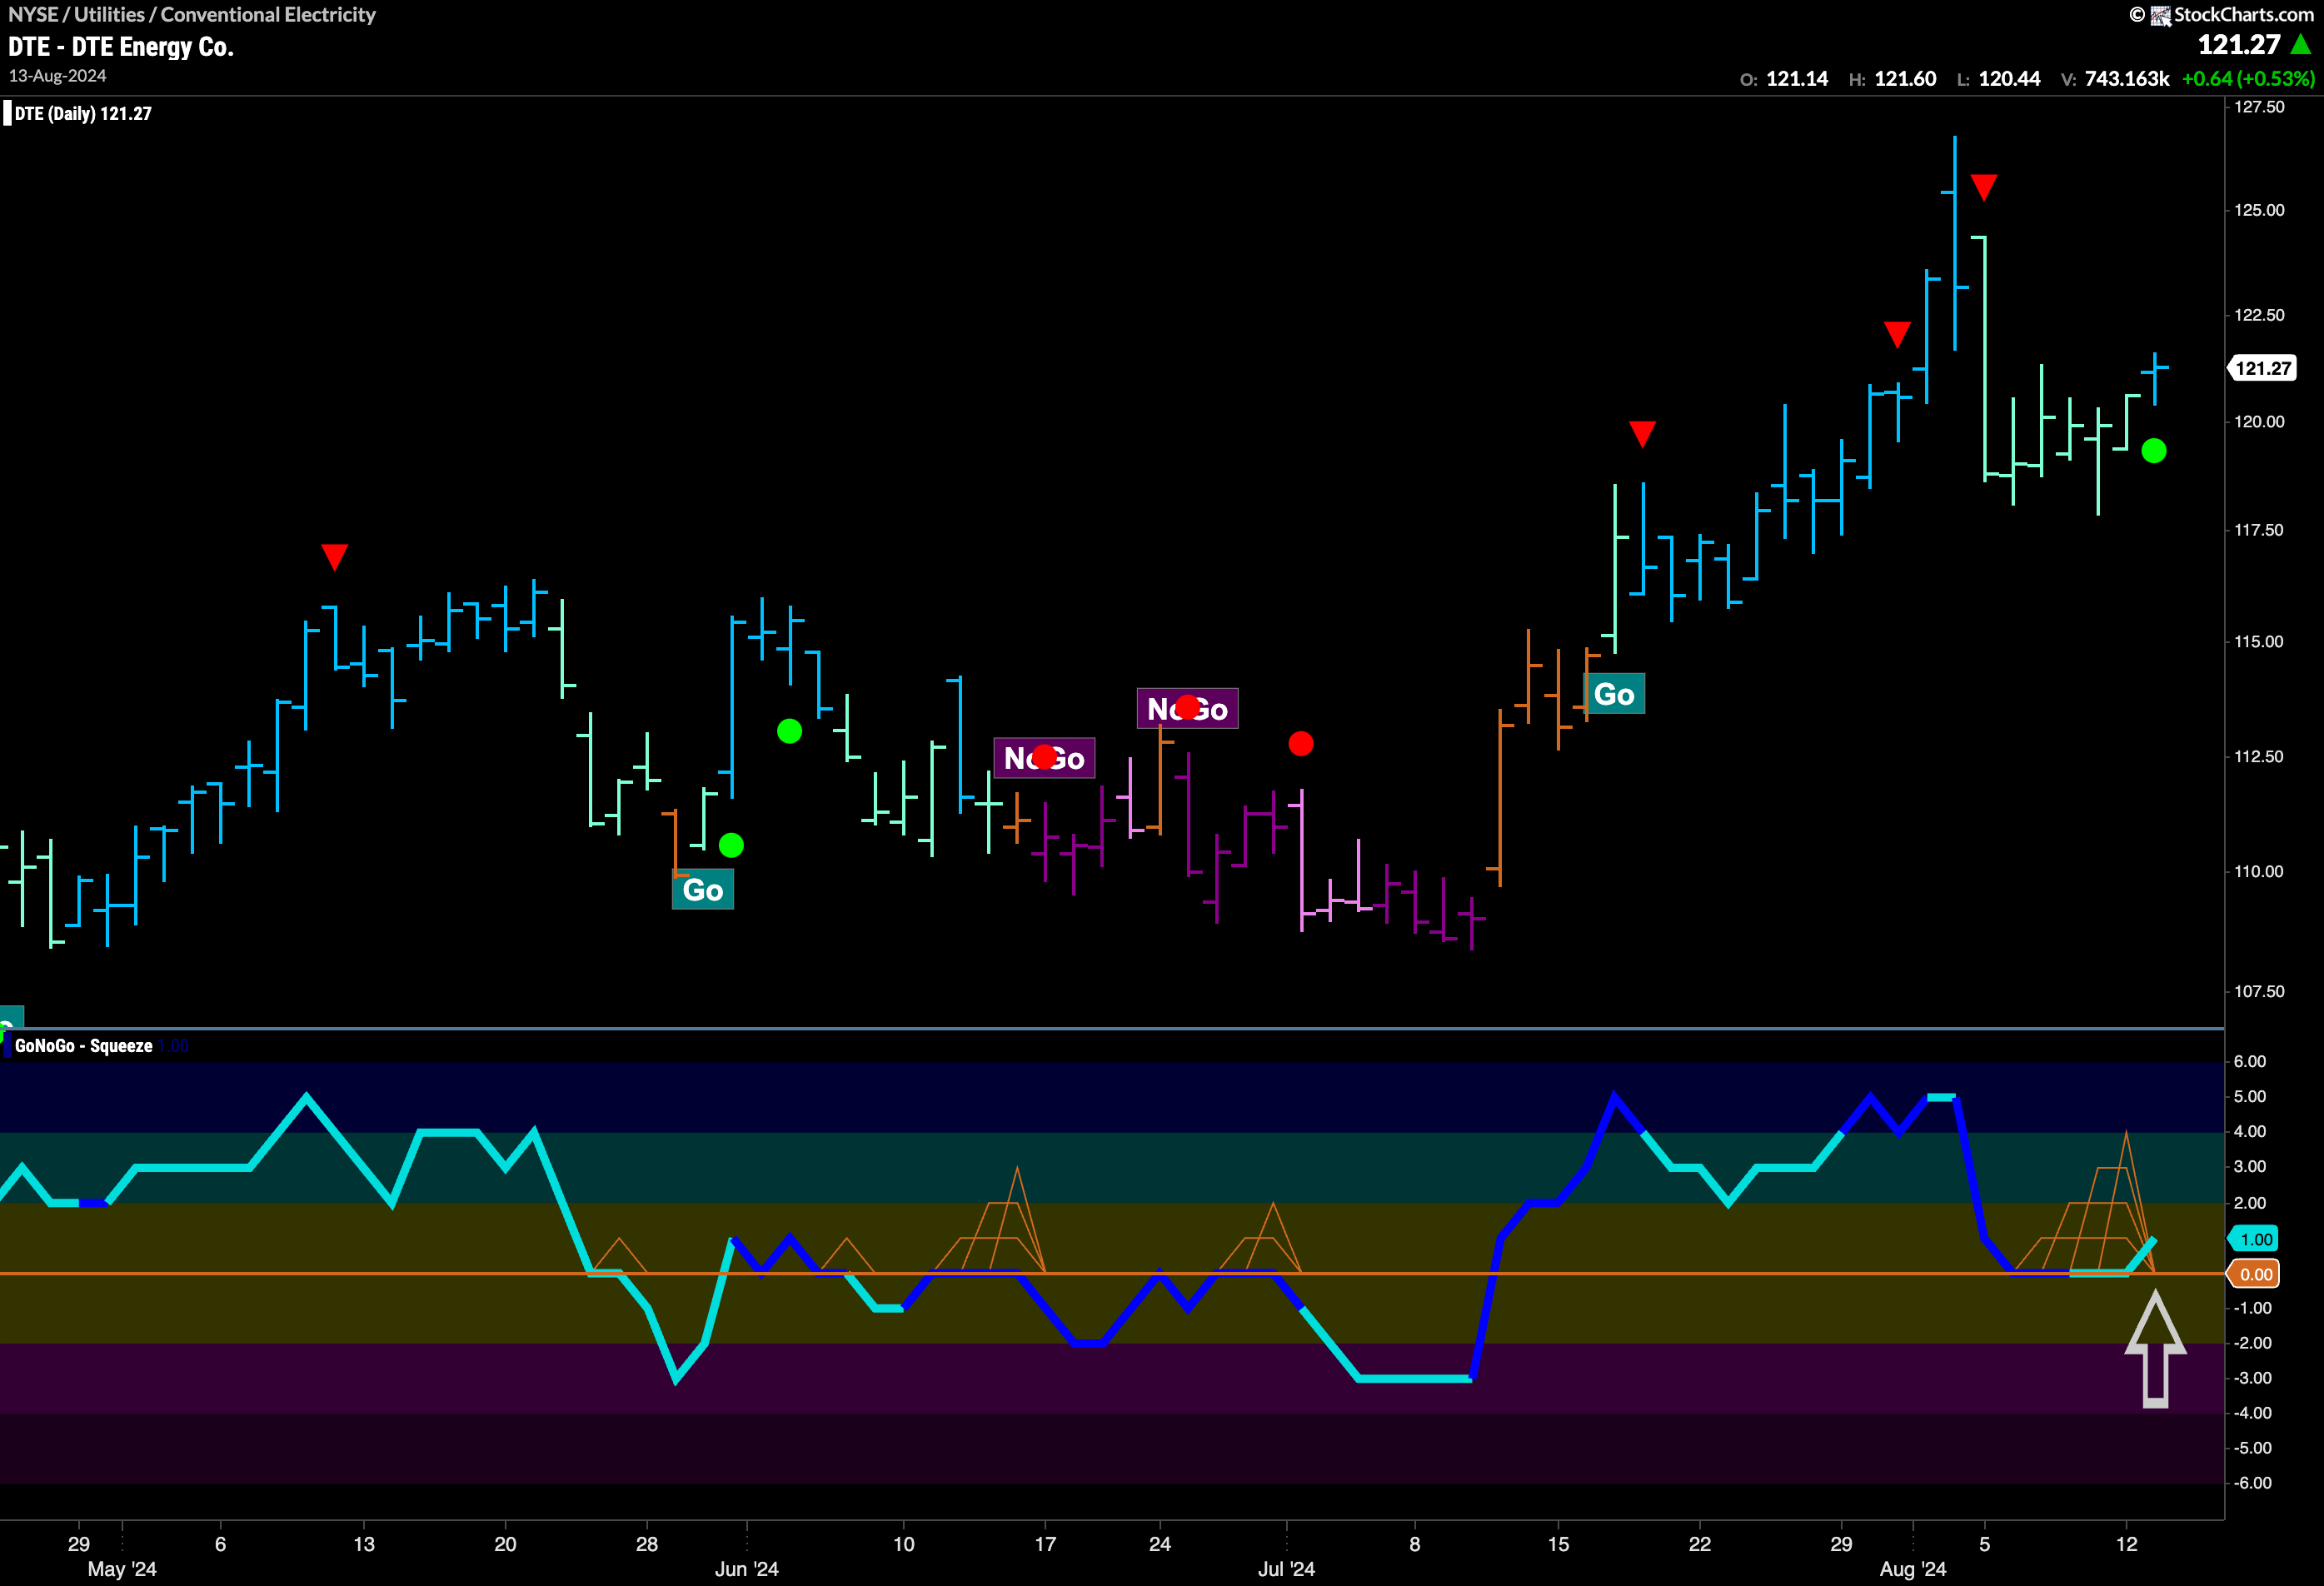2324x1586 pixels.
Task: Click the red triangle marker near 125.00 high
Action: (1984, 187)
